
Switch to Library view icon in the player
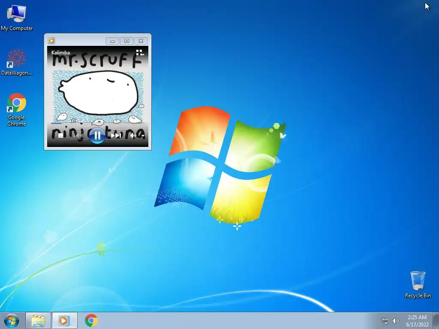pos(140,53)
